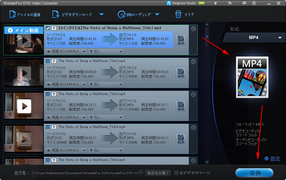Viewport: 286px width, 180px height.
Task: Open the edit (編集) tool for Title1
Action: (181, 40)
